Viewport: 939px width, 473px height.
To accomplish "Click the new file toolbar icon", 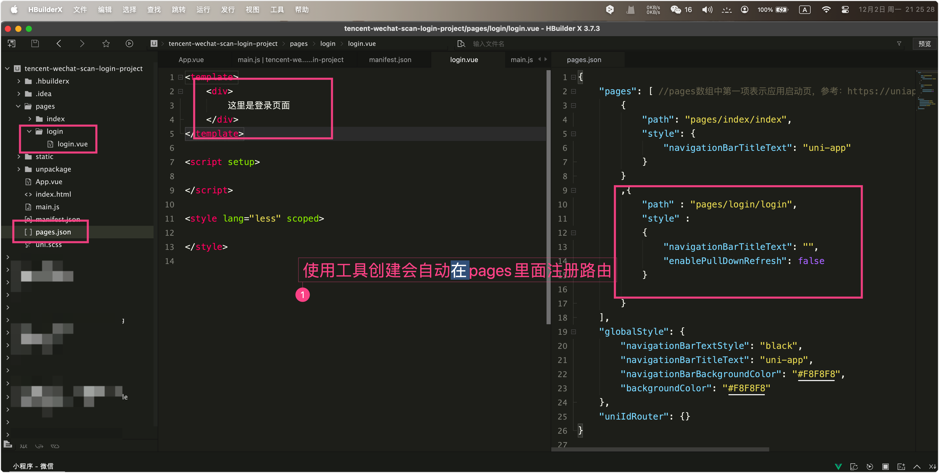I will [12, 44].
